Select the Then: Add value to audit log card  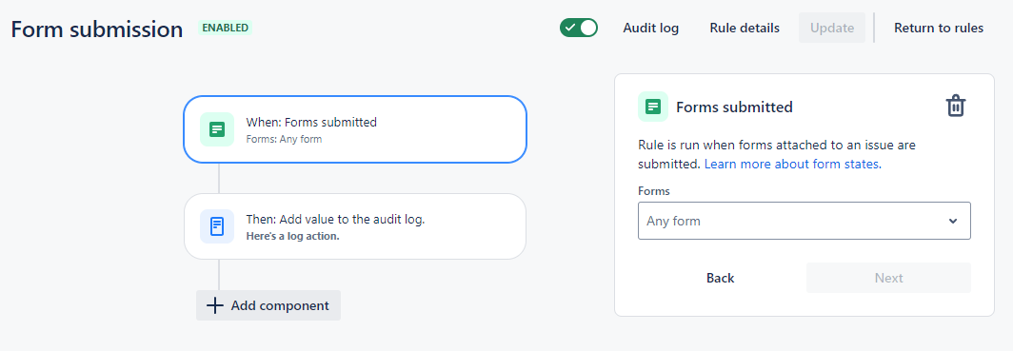355,226
